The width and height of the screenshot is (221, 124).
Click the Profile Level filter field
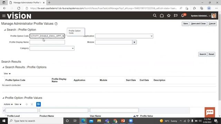click(x=22, y=110)
